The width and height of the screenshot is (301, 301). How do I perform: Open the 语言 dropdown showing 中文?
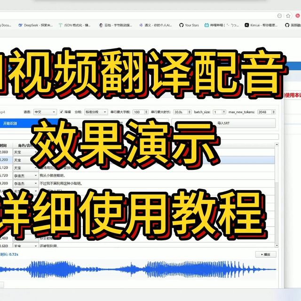(x=45, y=112)
